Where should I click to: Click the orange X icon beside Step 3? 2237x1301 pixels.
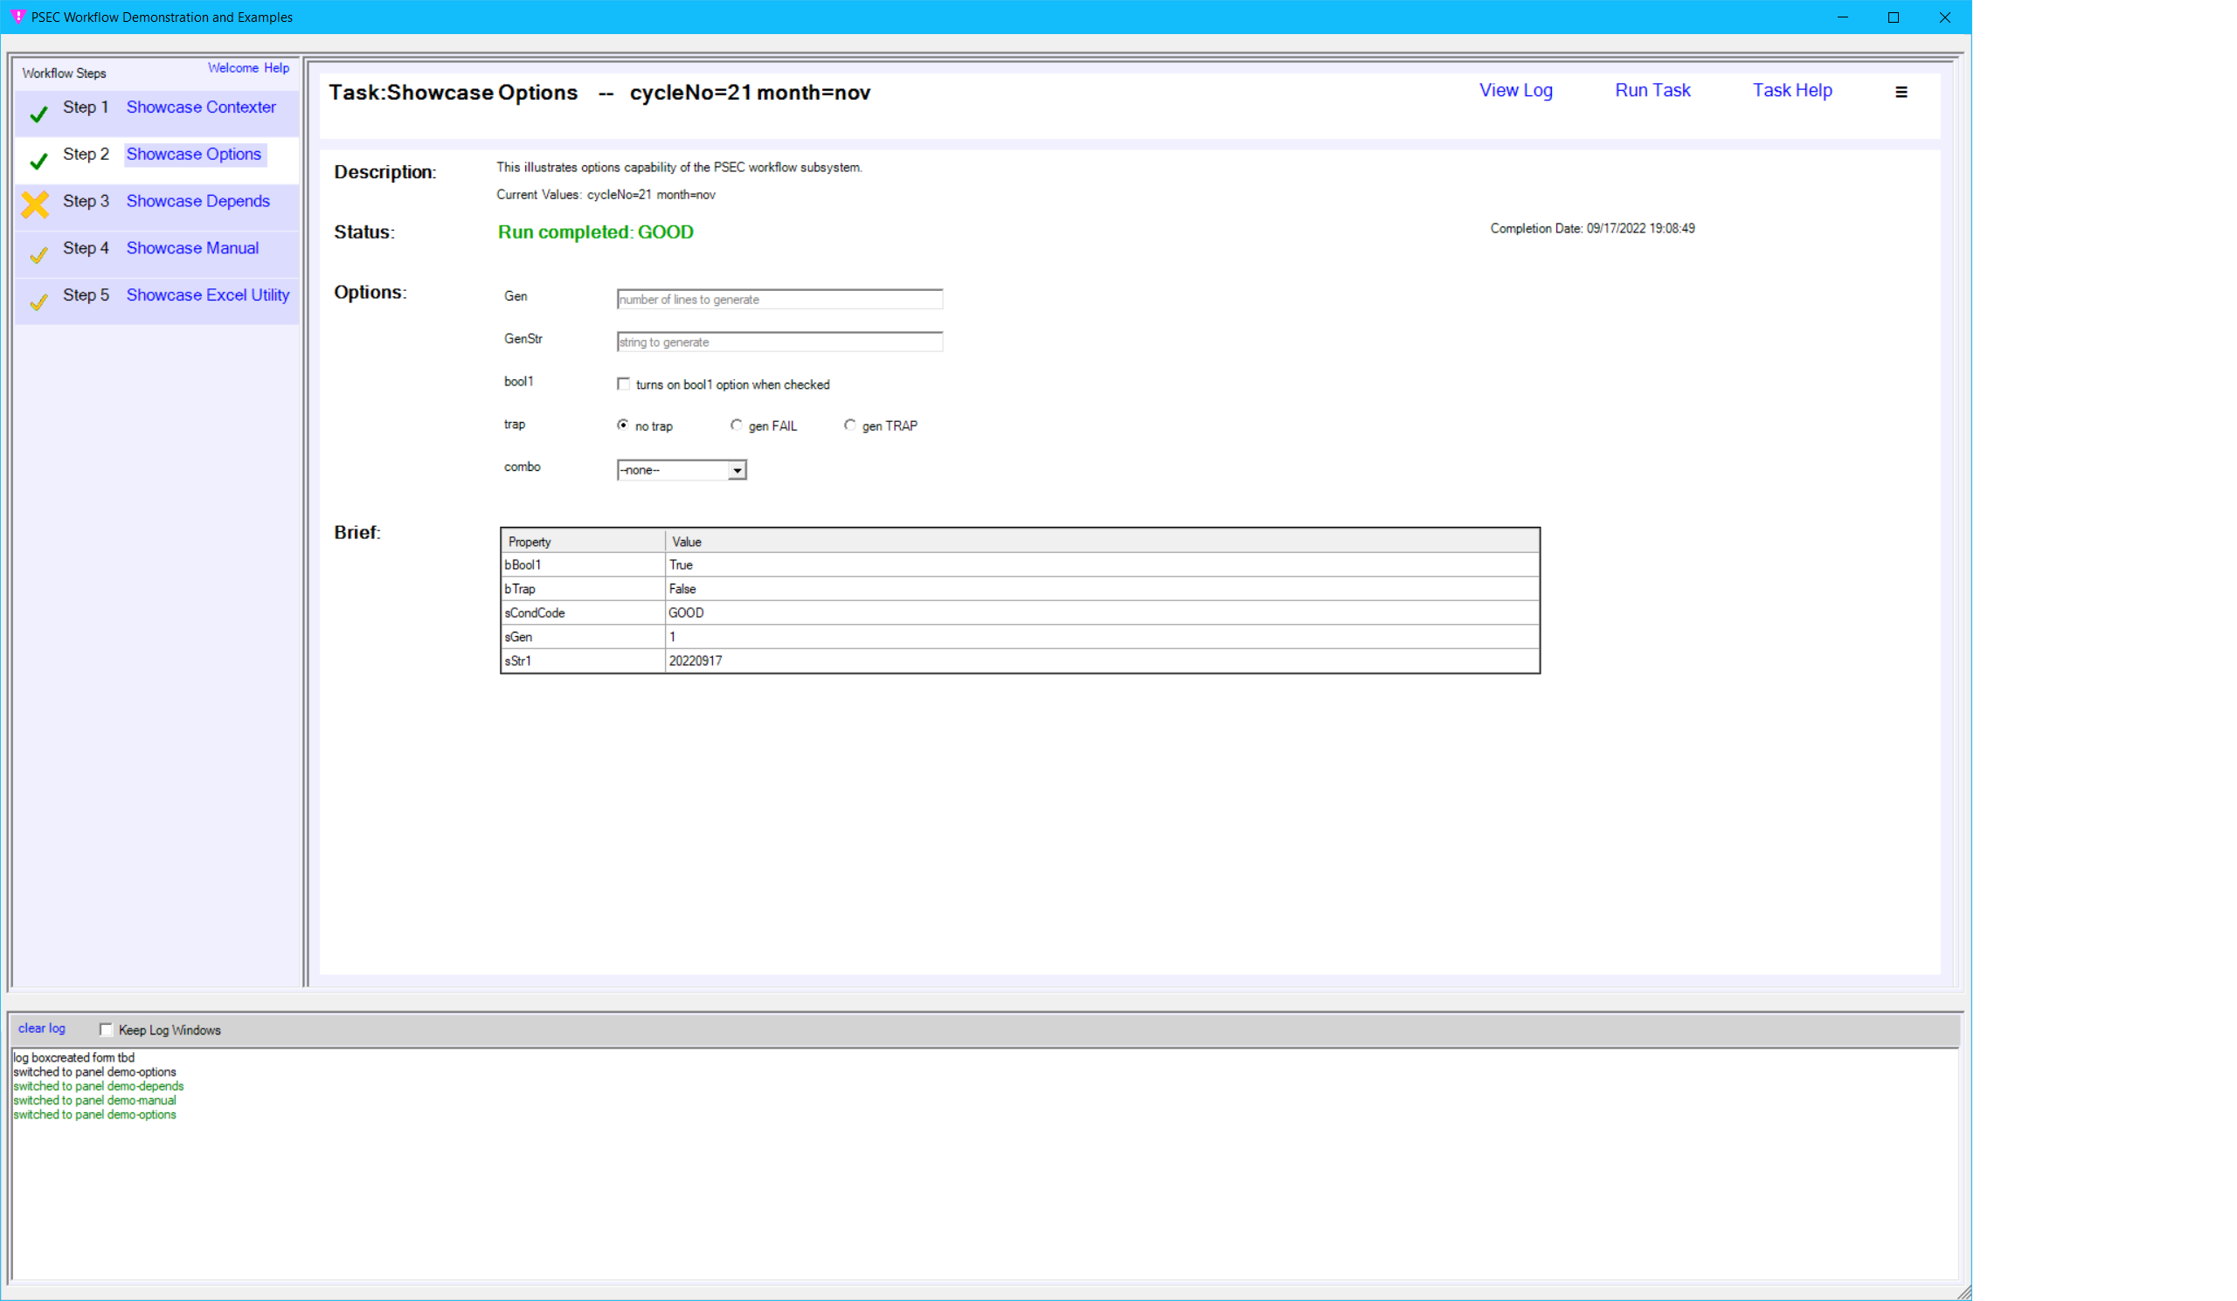(x=36, y=204)
